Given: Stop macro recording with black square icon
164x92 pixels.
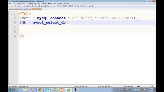Looking at the screenshot, I should [78, 6].
